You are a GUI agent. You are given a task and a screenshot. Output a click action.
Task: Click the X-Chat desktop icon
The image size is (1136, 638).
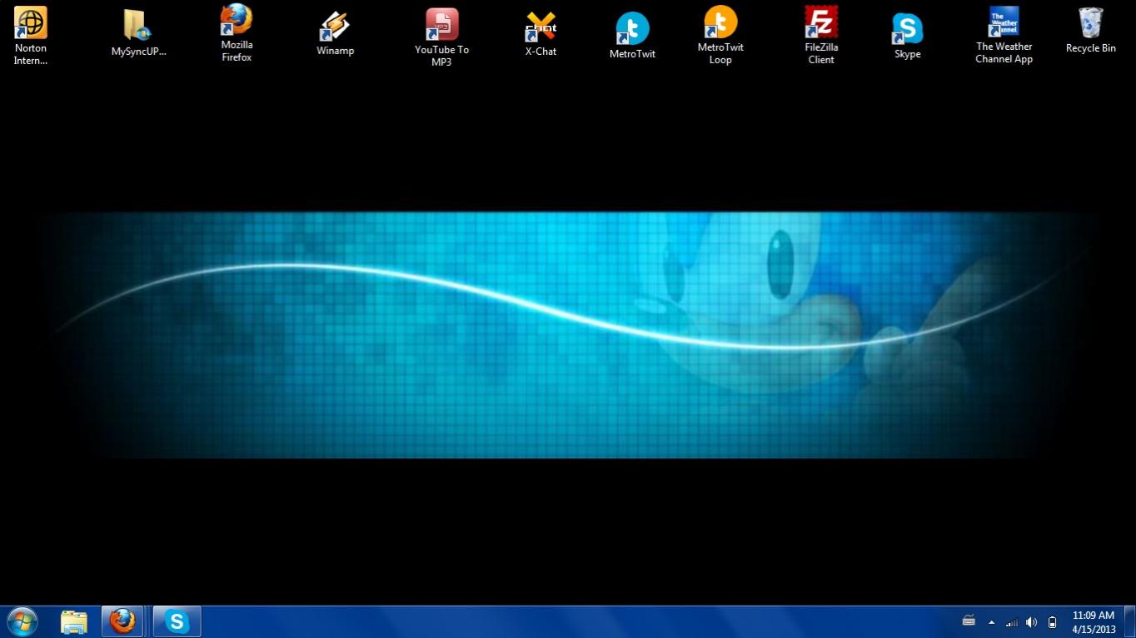(x=541, y=34)
